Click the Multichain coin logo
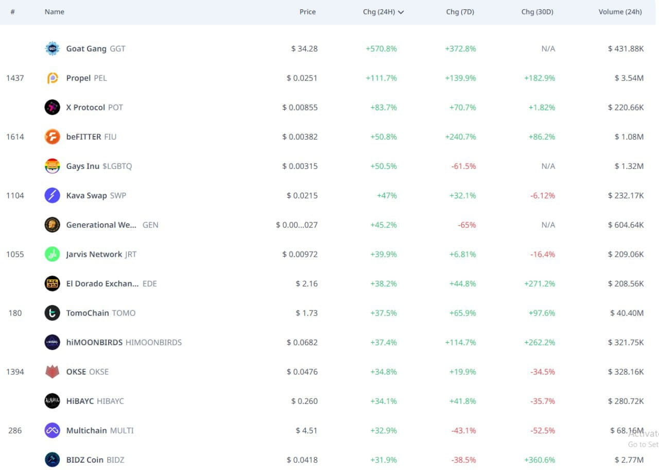 (52, 430)
